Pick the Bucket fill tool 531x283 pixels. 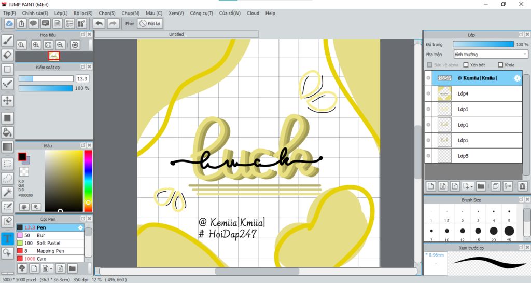tap(7, 132)
